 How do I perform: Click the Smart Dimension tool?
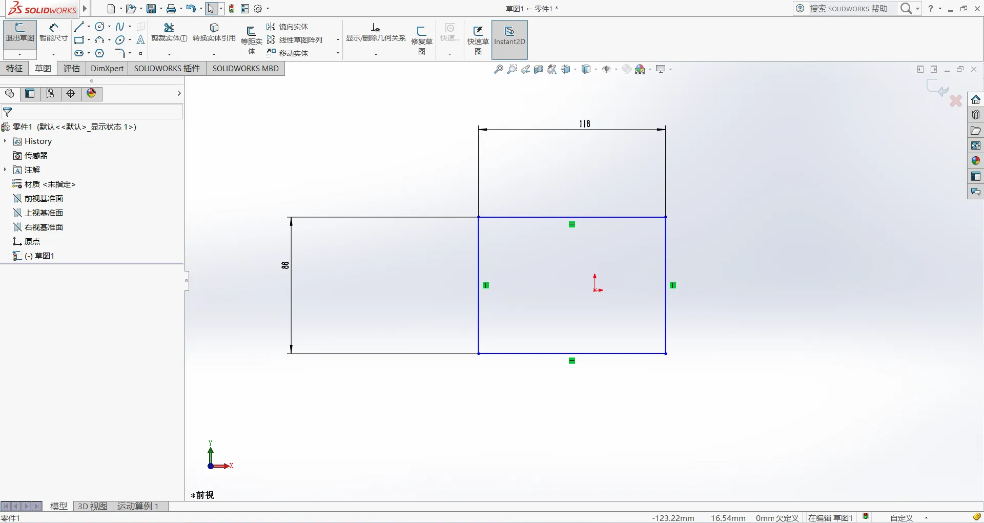pyautogui.click(x=53, y=32)
